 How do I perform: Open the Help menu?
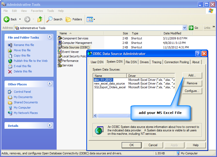coord(61,11)
